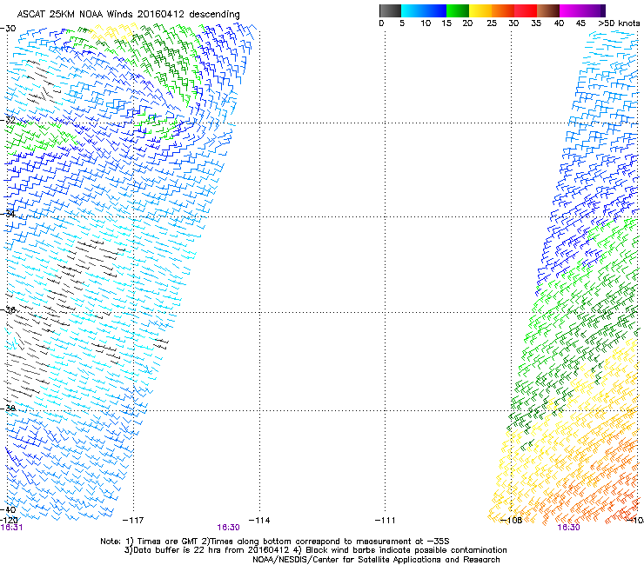Screen dimensions: 644x565
Task: Click the '35' label under the color bar
Action: (536, 23)
